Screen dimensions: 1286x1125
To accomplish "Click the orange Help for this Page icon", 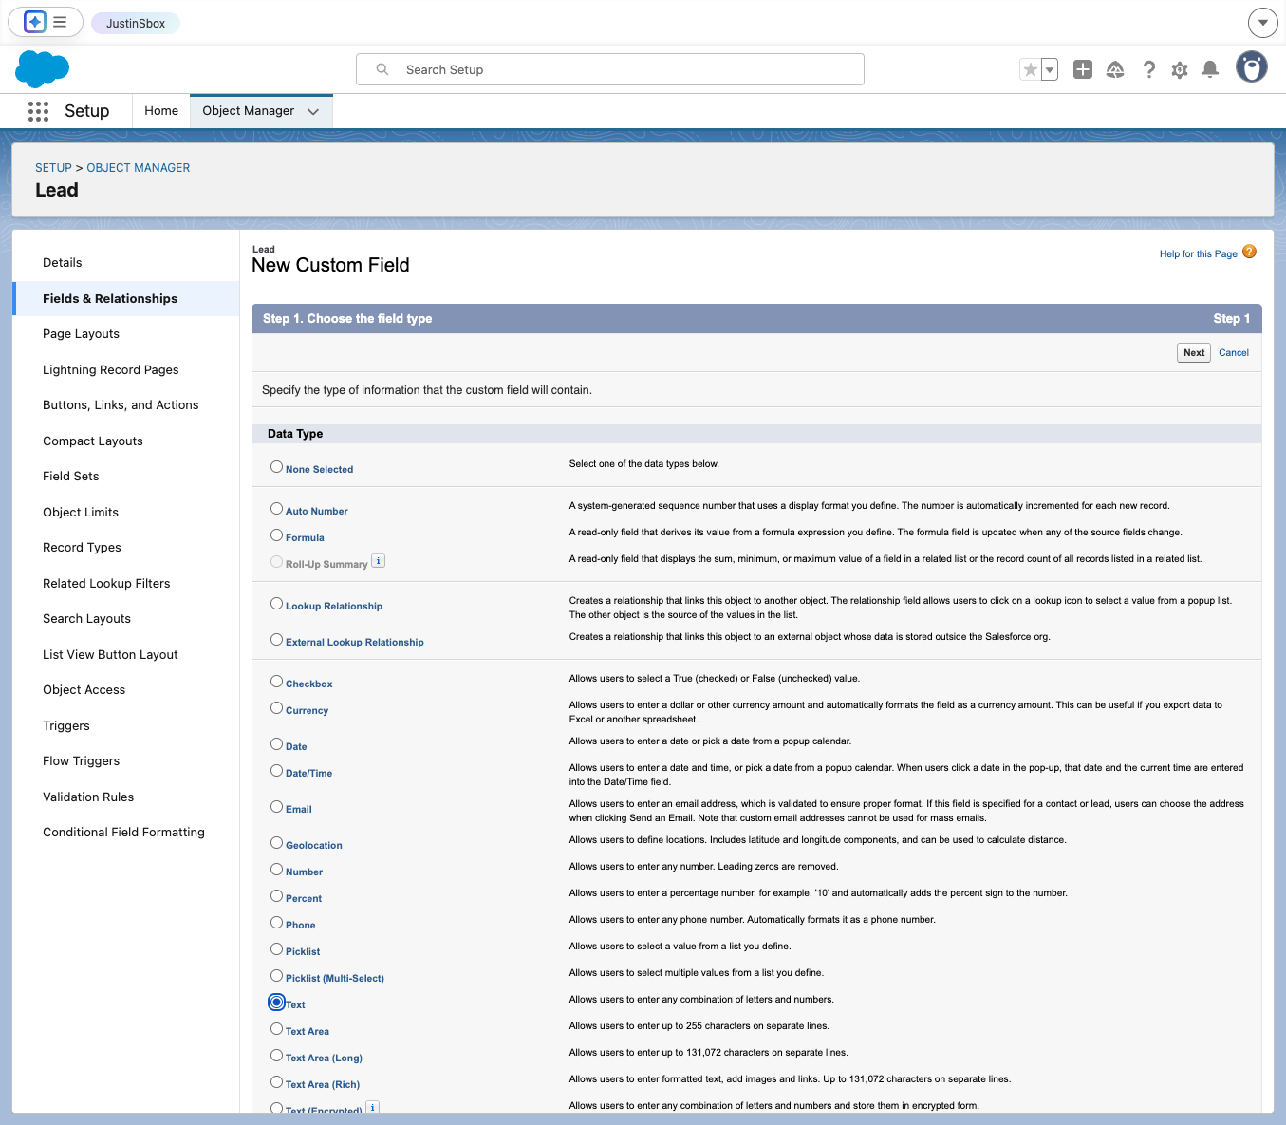I will [1249, 252].
